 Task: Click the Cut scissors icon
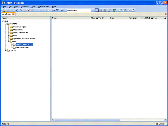coord(17,10)
